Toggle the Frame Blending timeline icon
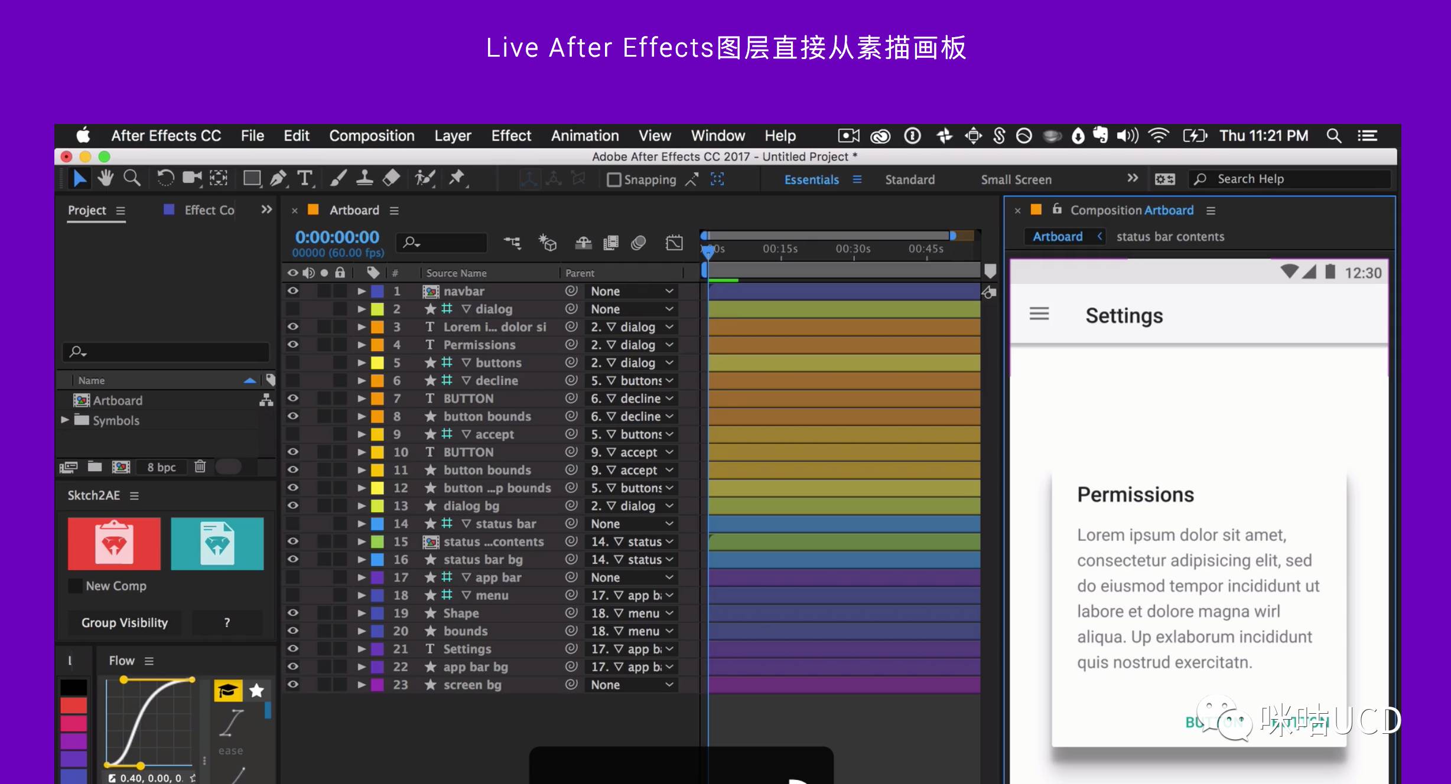This screenshot has width=1451, height=784. (610, 243)
